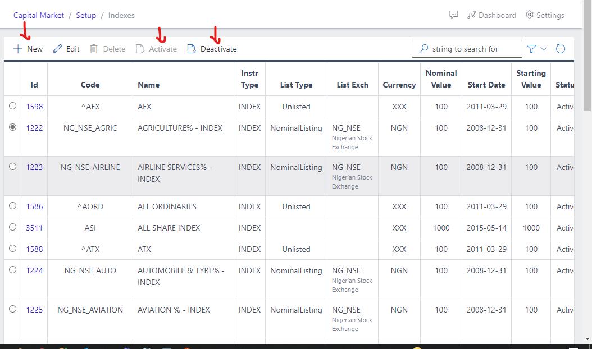Navigate to the Dashboard

click(x=491, y=15)
